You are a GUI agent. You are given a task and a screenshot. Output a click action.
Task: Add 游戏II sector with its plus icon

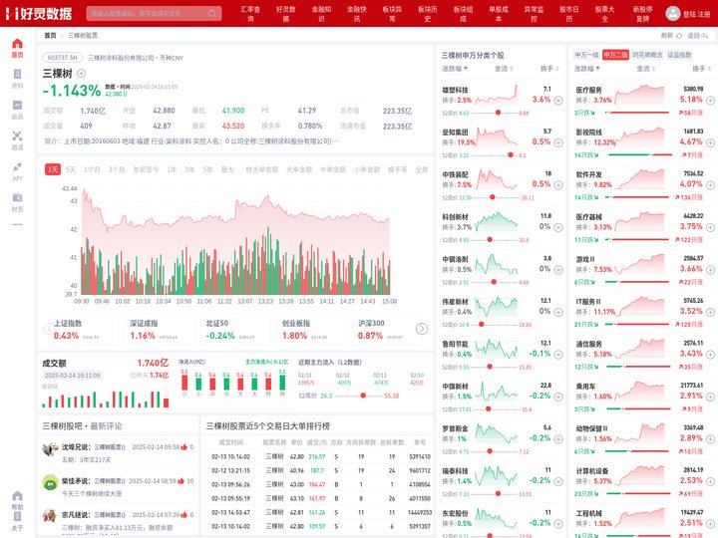coord(710,270)
